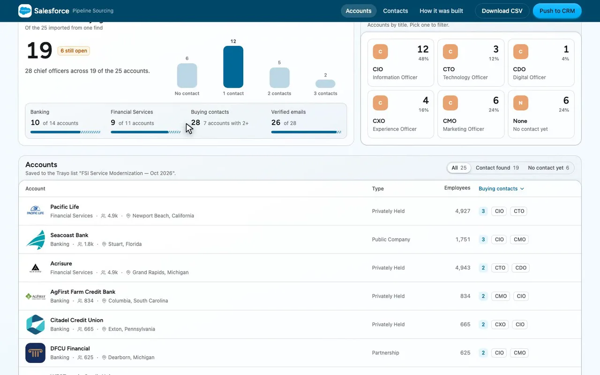This screenshot has height=375, width=600.
Task: Open the Buying contacts sort dropdown
Action: point(501,188)
